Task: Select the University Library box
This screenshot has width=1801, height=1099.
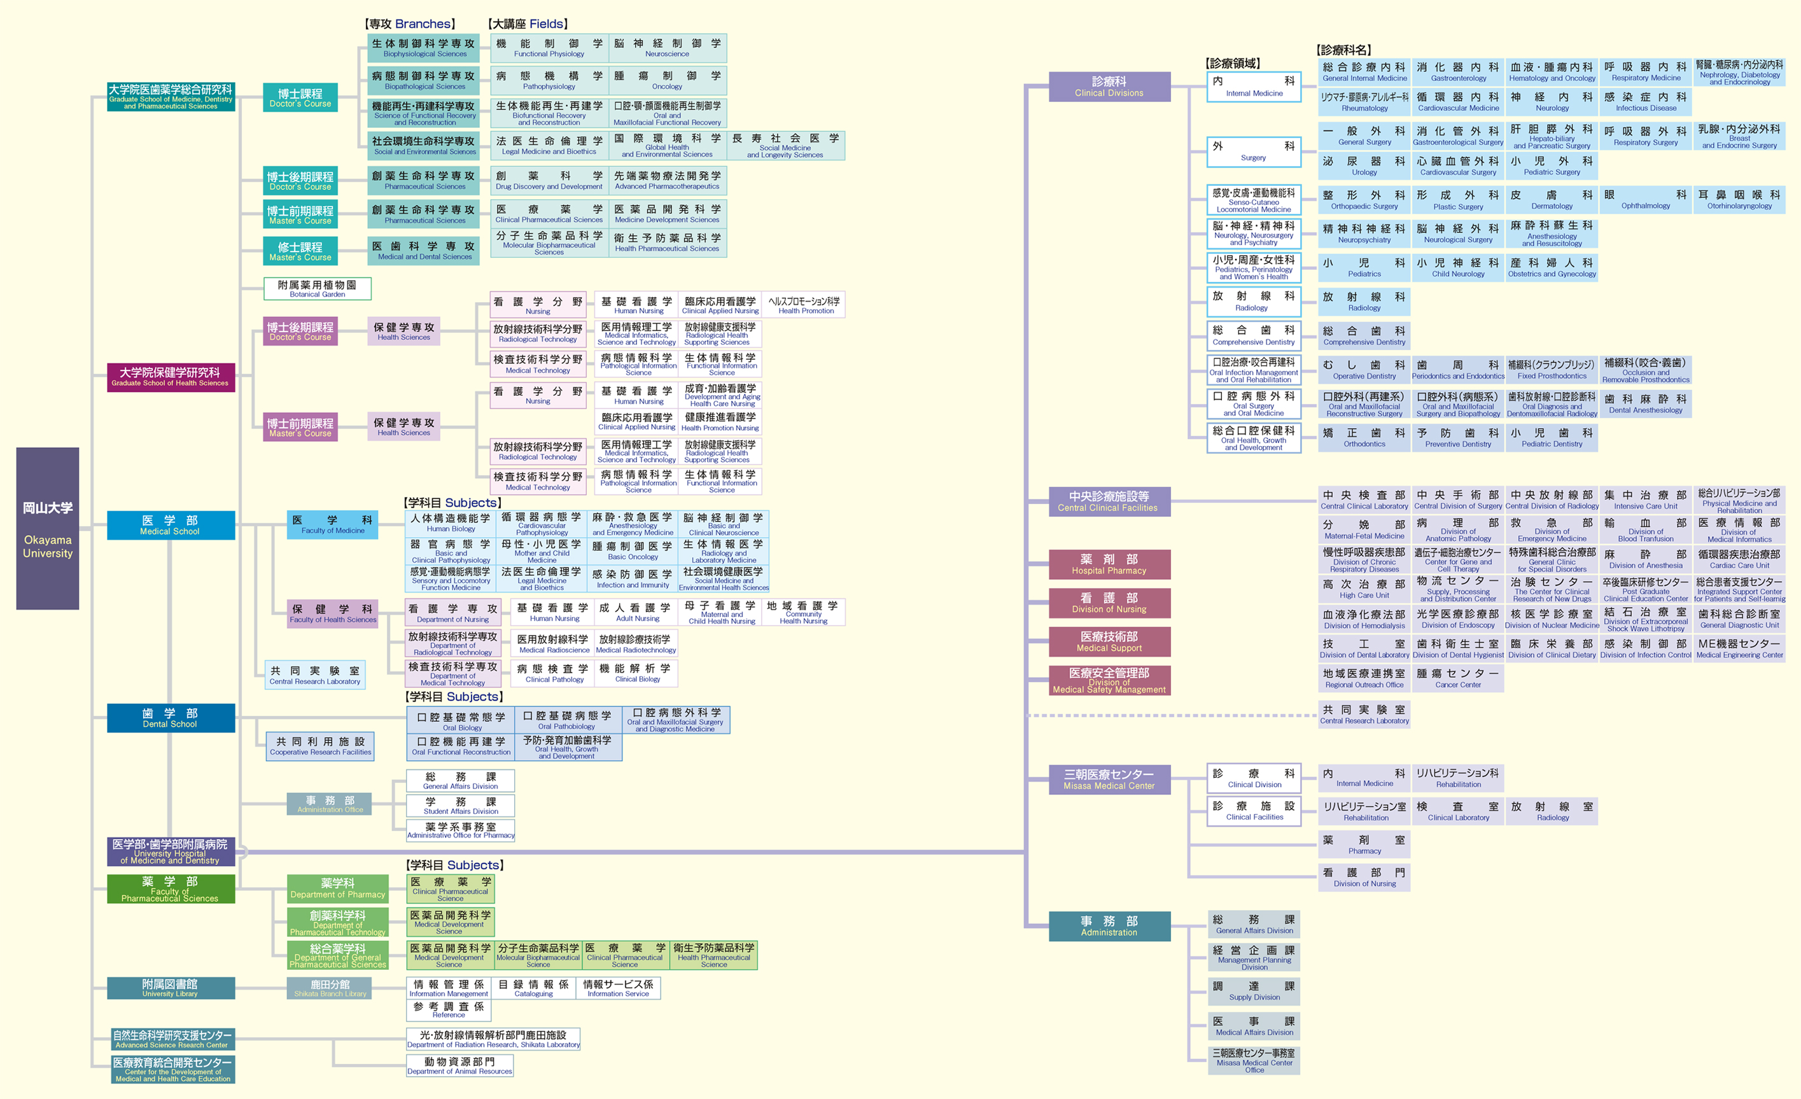Action: coord(171,987)
